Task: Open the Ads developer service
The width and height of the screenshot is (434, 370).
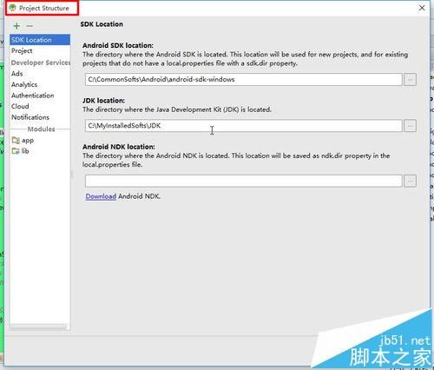Action: pos(40,74)
